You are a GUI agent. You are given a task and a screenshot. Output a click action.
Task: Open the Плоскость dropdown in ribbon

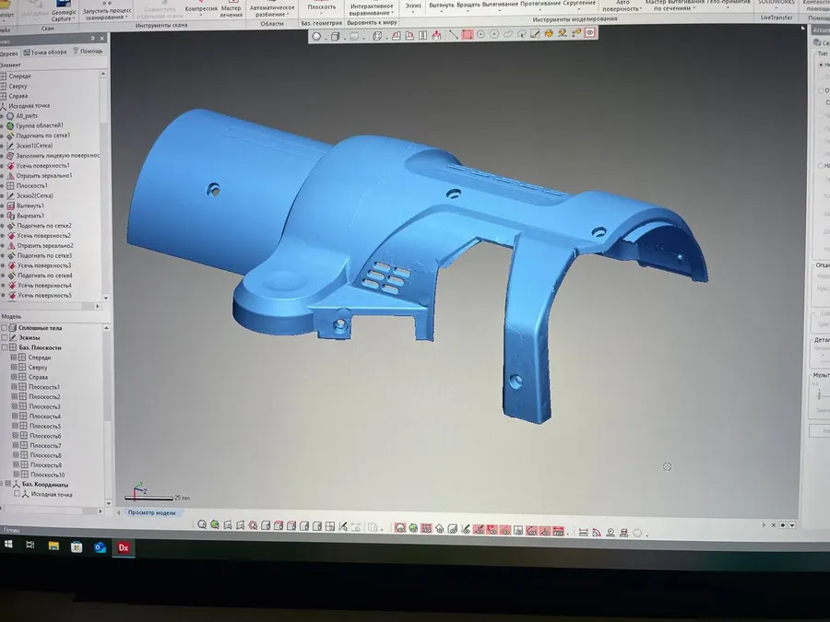[322, 8]
